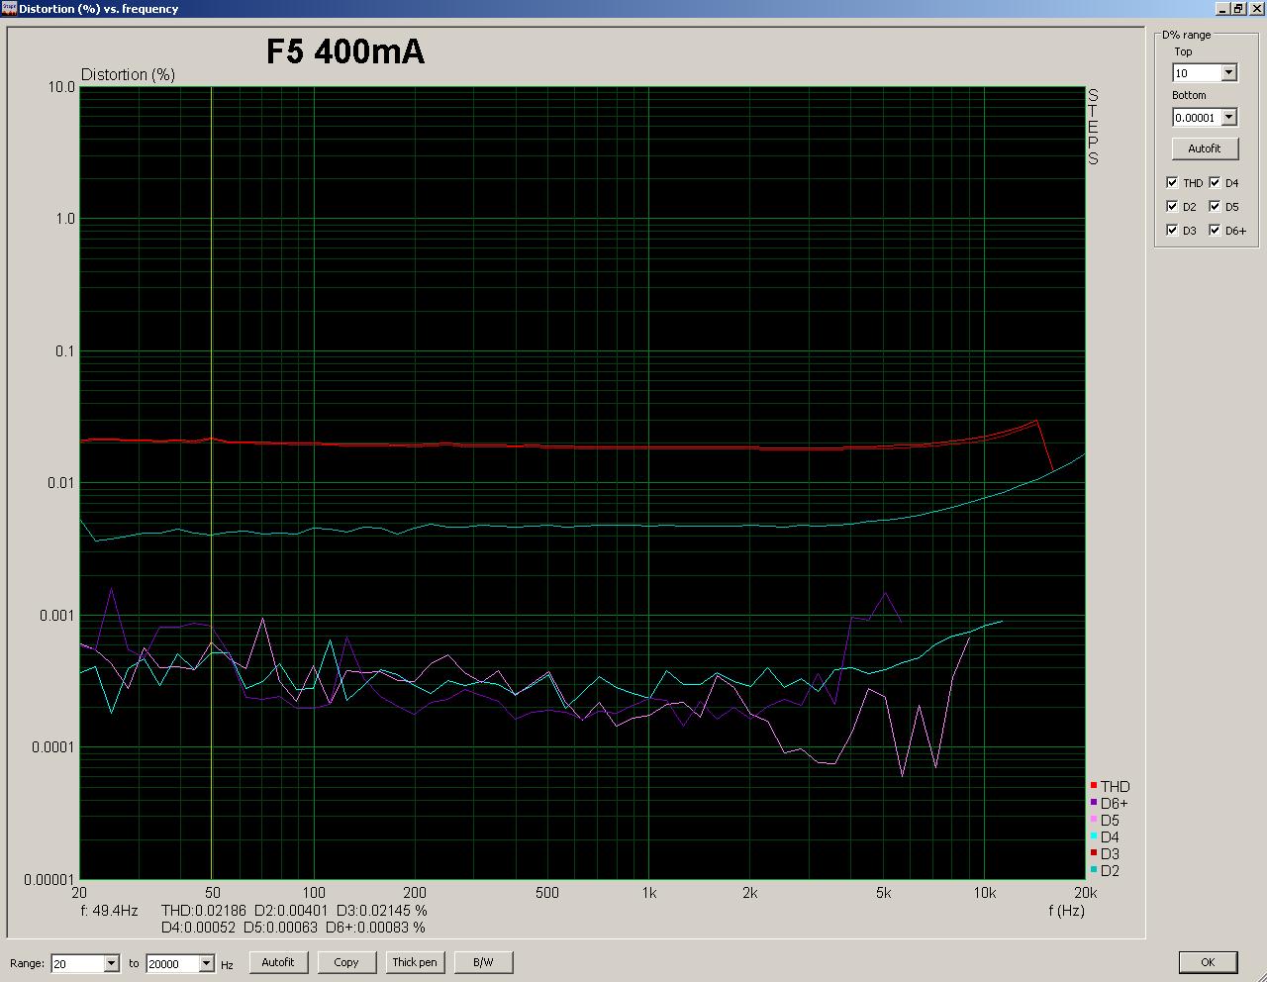Click the graph title F5 400mA
The width and height of the screenshot is (1267, 982).
point(345,51)
